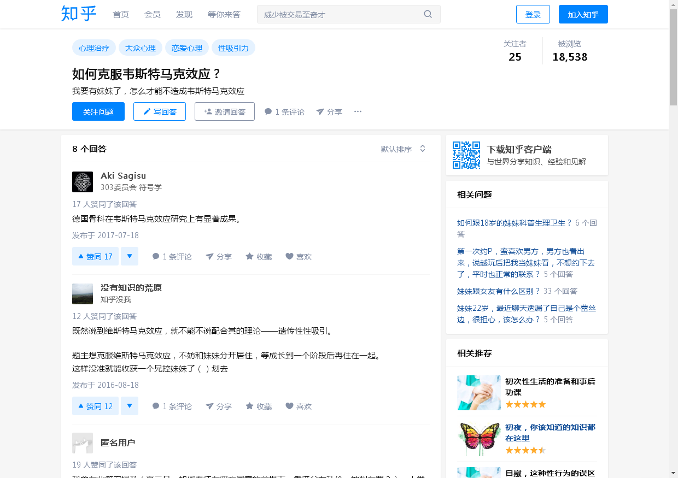Downvote Aki Sagisu's answer
The height and width of the screenshot is (478, 678).
(x=130, y=256)
